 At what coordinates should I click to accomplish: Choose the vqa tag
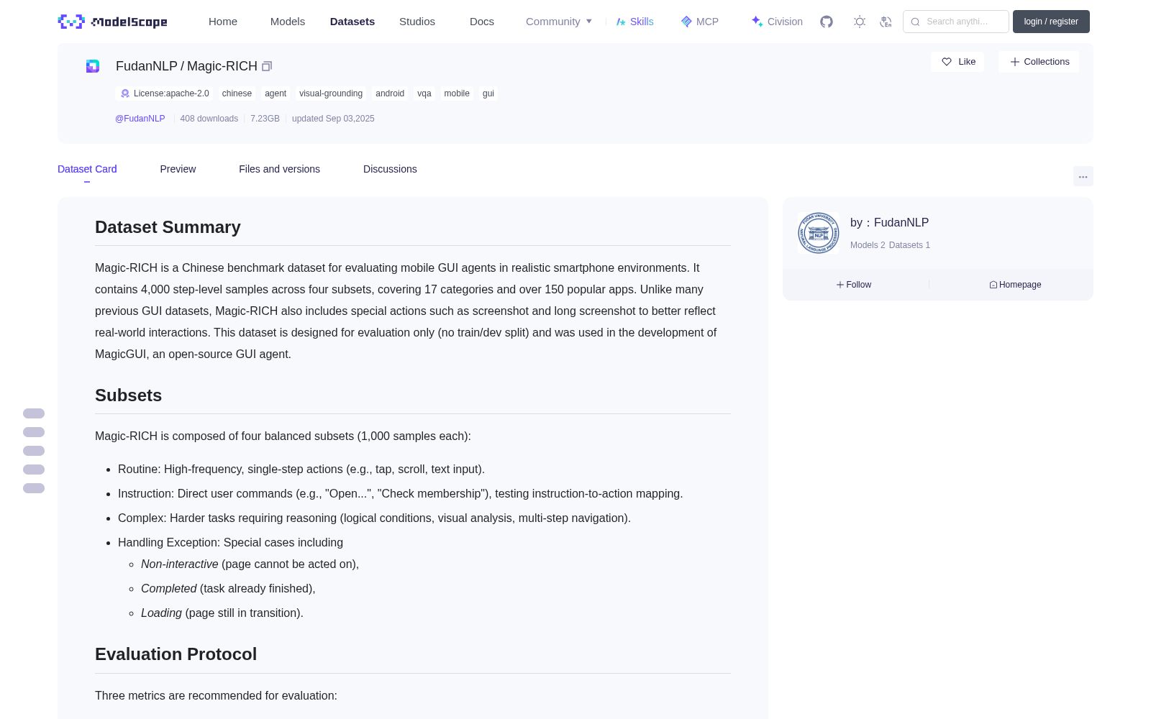tap(424, 93)
